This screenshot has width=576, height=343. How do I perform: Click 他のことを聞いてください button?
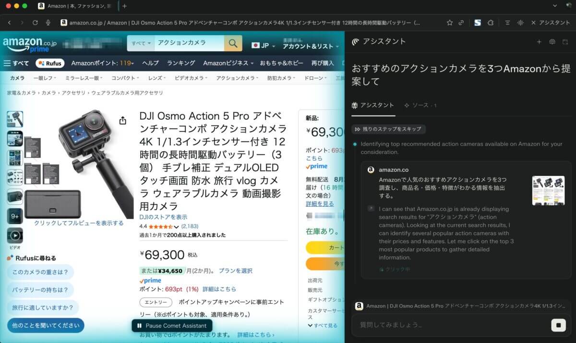point(46,325)
